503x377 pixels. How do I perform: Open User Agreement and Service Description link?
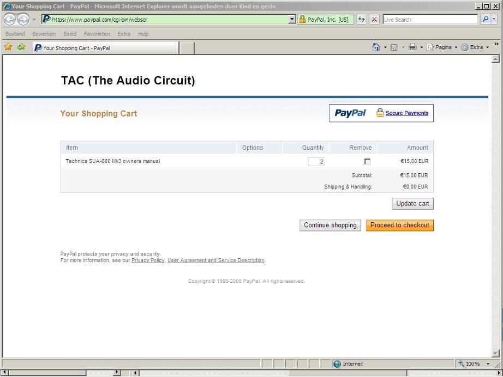pos(216,260)
